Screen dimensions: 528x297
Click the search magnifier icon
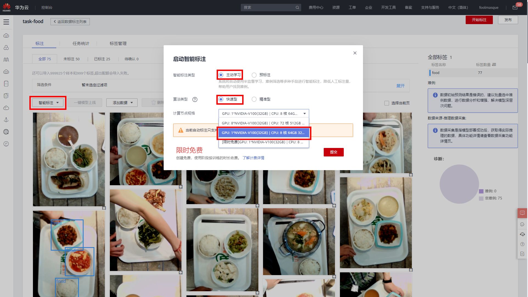297,8
